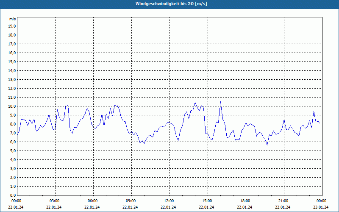Click the blue wind speed curve
Image resolution: width=339 pixels, height=212 pixels.
[x=169, y=123]
